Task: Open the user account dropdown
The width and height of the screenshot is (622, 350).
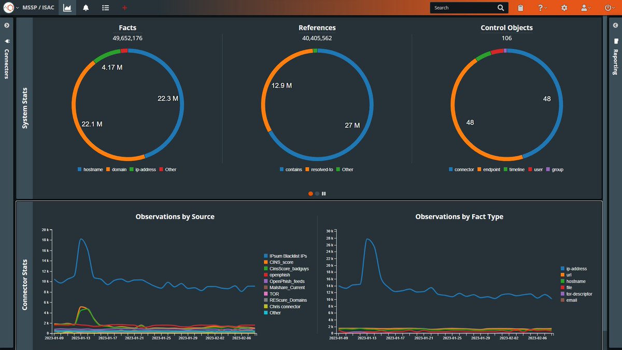Action: [584, 7]
